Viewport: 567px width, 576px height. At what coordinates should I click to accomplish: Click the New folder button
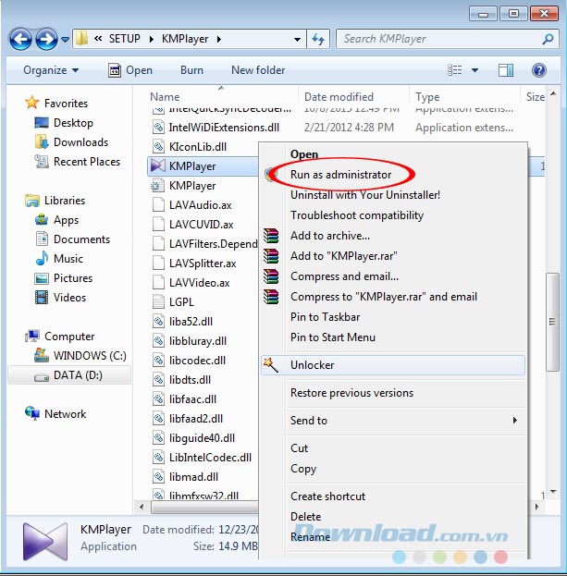click(x=258, y=70)
